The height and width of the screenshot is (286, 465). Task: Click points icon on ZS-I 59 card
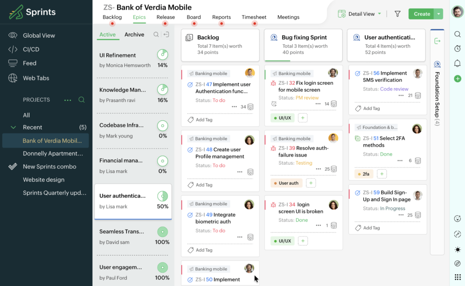pos(418,215)
